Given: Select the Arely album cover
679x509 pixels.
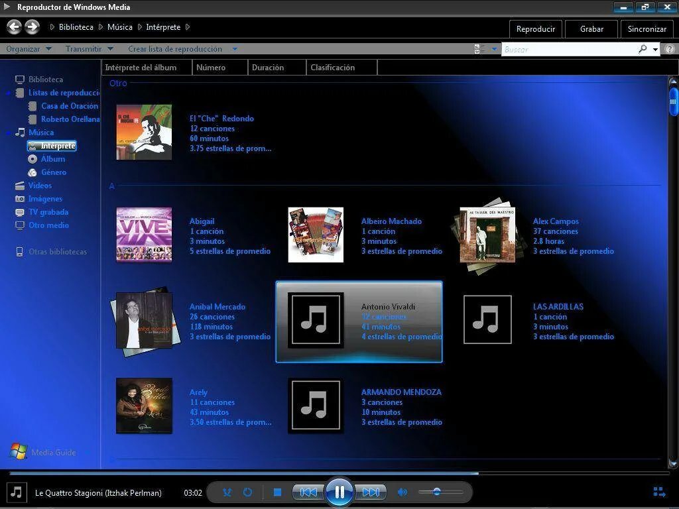Looking at the screenshot, I should [144, 406].
